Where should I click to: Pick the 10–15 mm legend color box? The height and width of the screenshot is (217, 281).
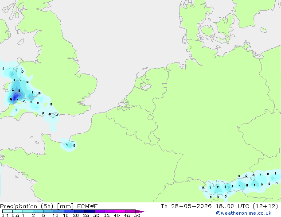pyautogui.click(x=59, y=211)
